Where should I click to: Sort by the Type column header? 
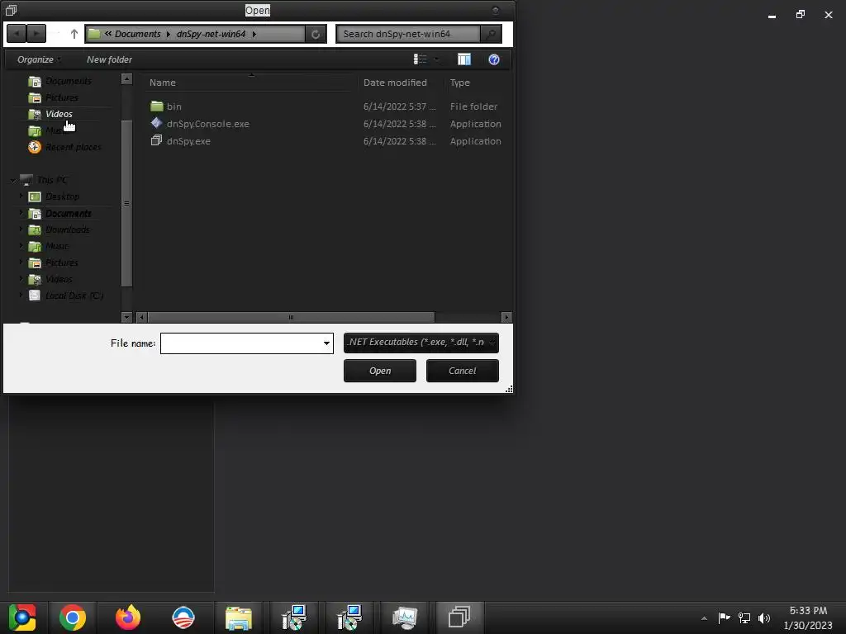click(x=459, y=83)
